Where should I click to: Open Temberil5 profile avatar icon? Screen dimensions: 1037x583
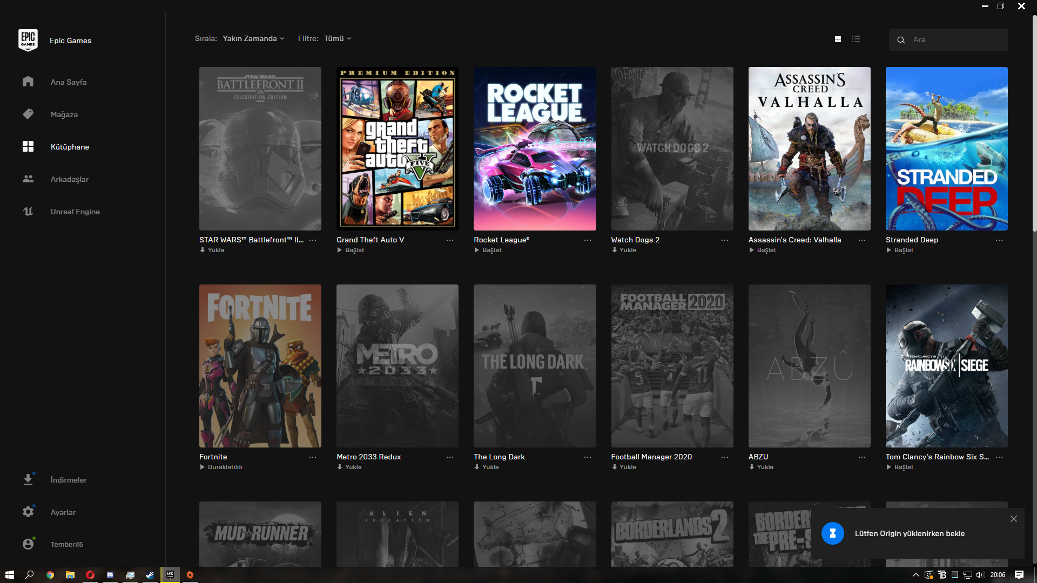pos(28,544)
